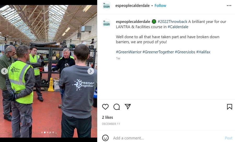Go to previous photo with left arrow
235x142 pixels.
(x=4, y=71)
